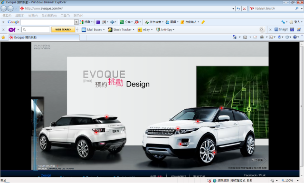
Task: Click the Print icon in command bar
Action: (262, 37)
